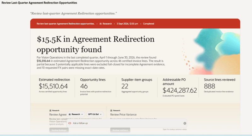
Task: Click the 'Evaluated PO spend basis' caption
Action: click(174, 96)
